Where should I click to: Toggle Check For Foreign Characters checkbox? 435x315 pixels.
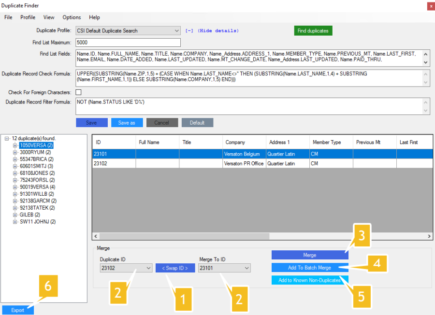tap(78, 92)
